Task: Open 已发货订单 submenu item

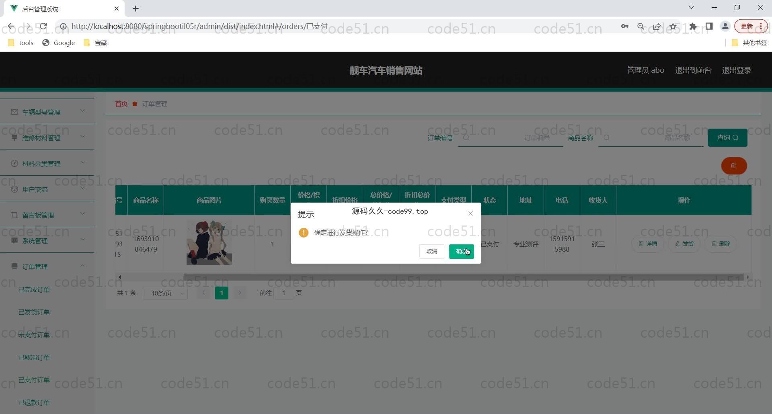Action: point(34,312)
